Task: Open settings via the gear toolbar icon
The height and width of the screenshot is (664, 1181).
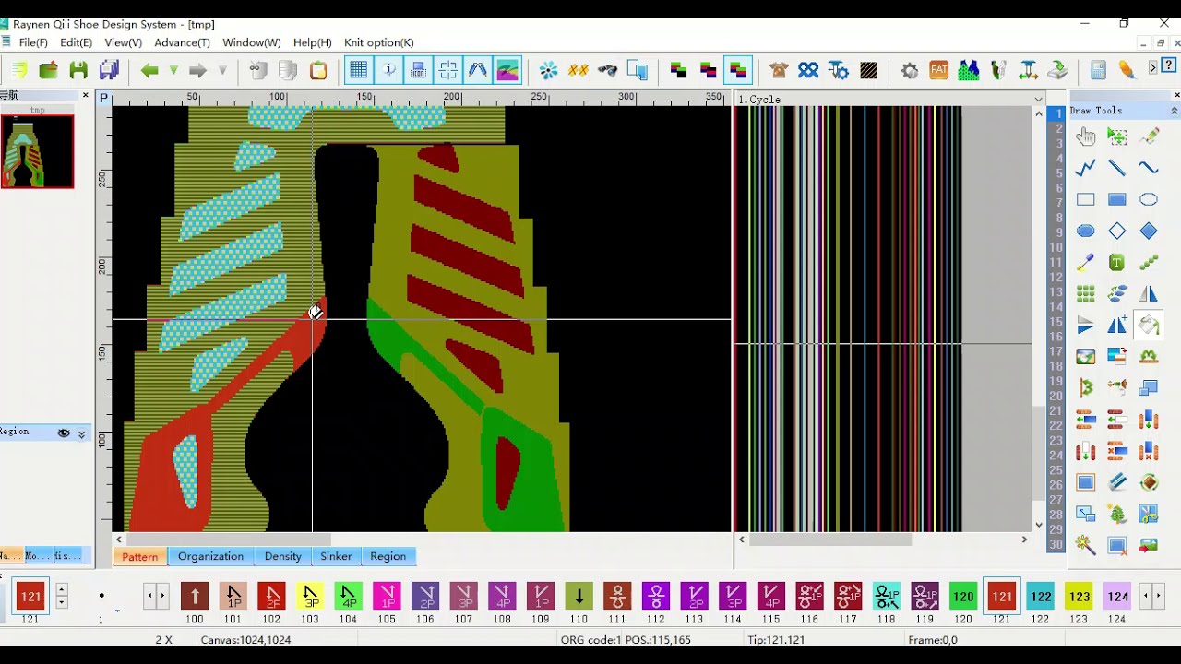Action: (x=910, y=70)
